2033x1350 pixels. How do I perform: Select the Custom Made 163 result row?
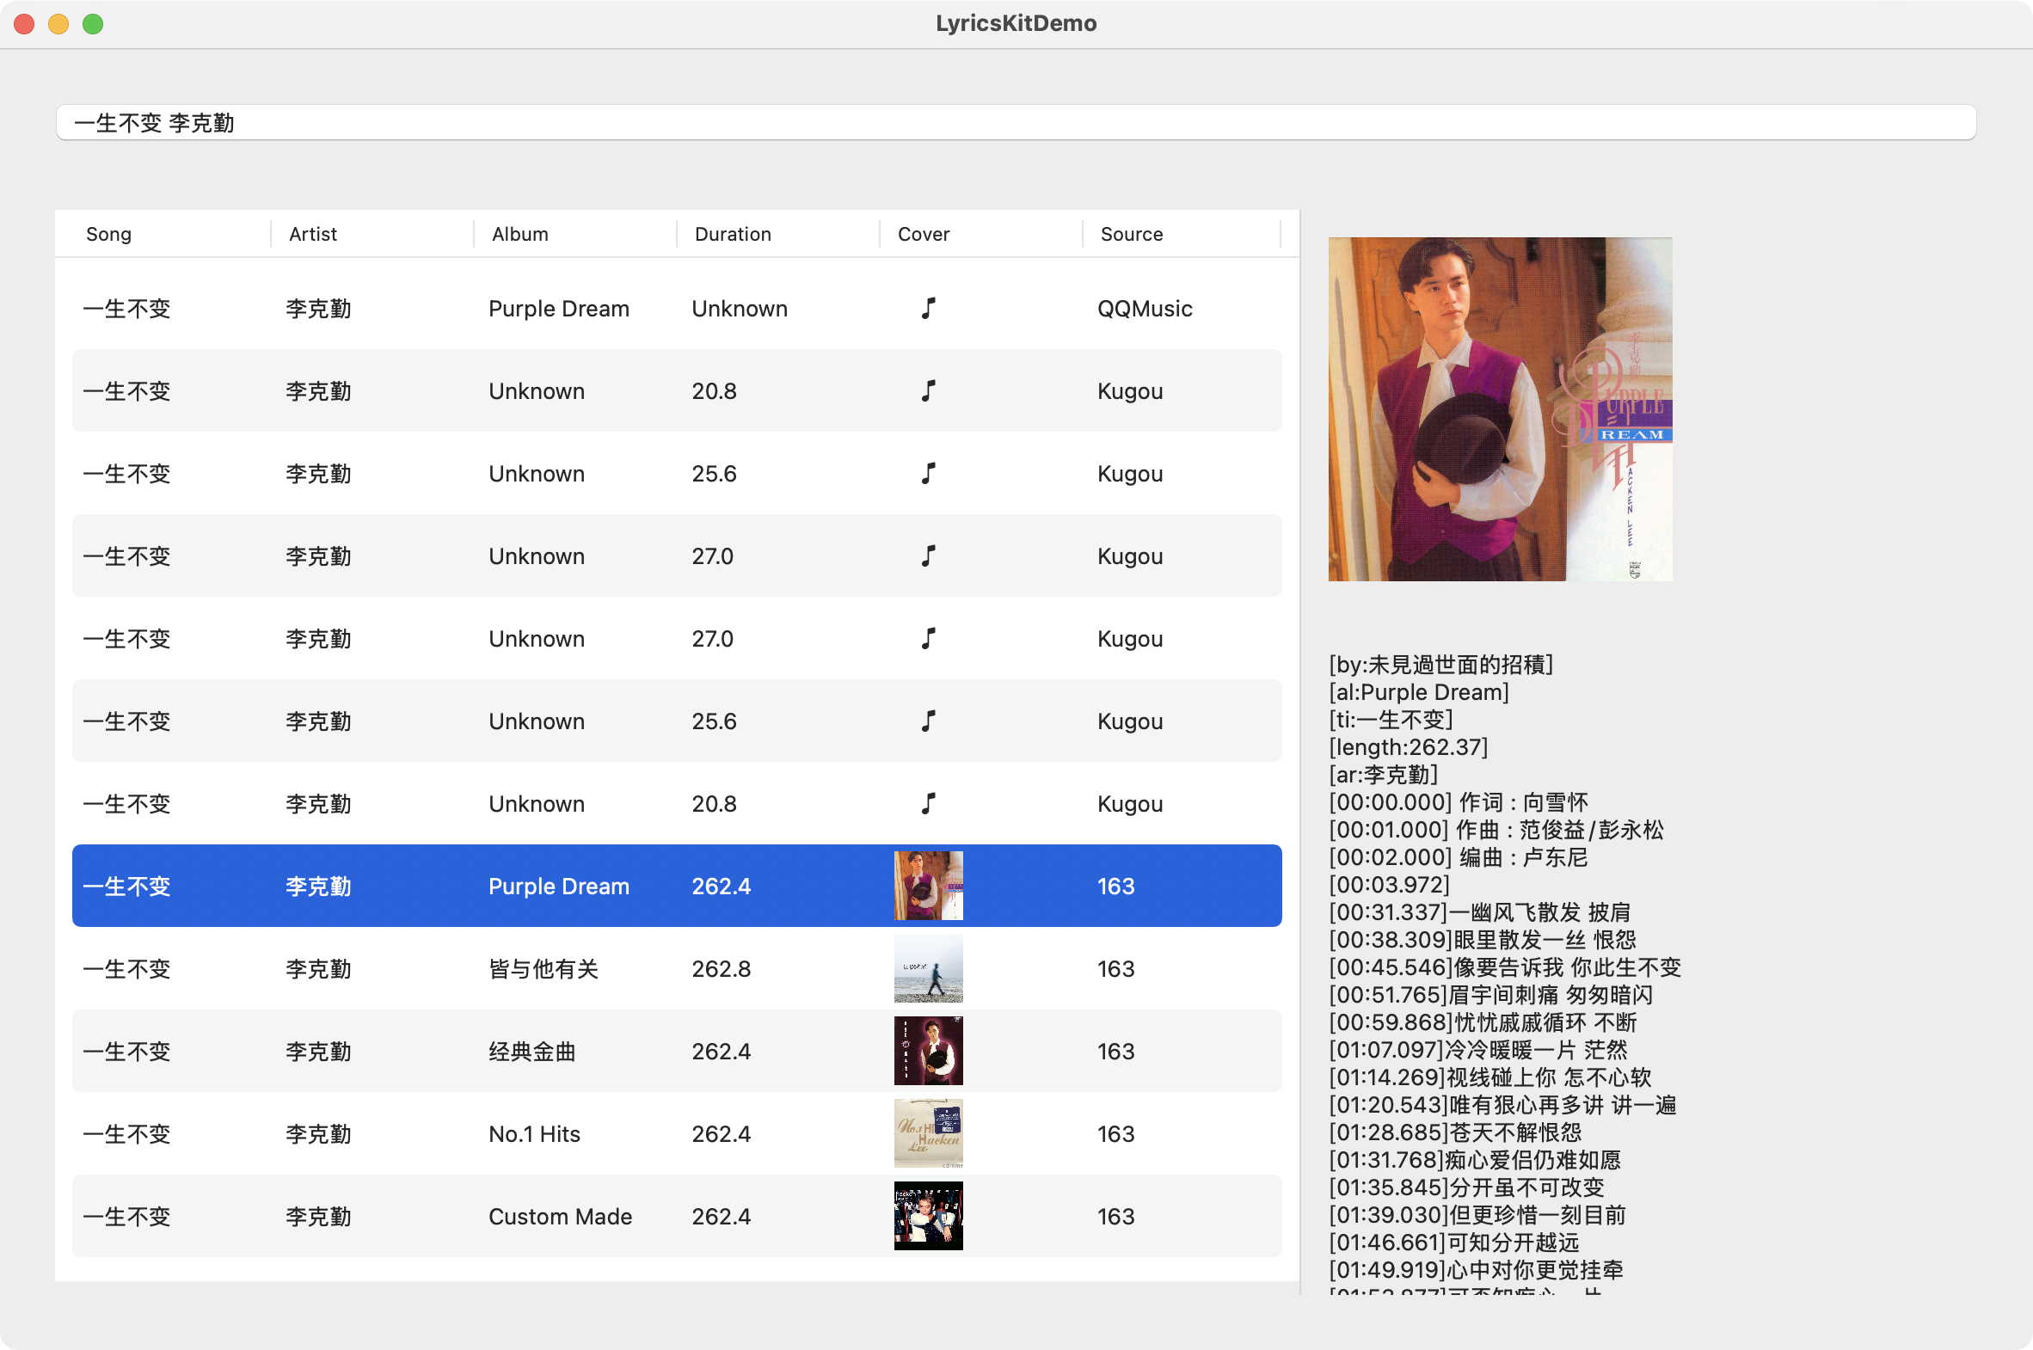point(560,1216)
